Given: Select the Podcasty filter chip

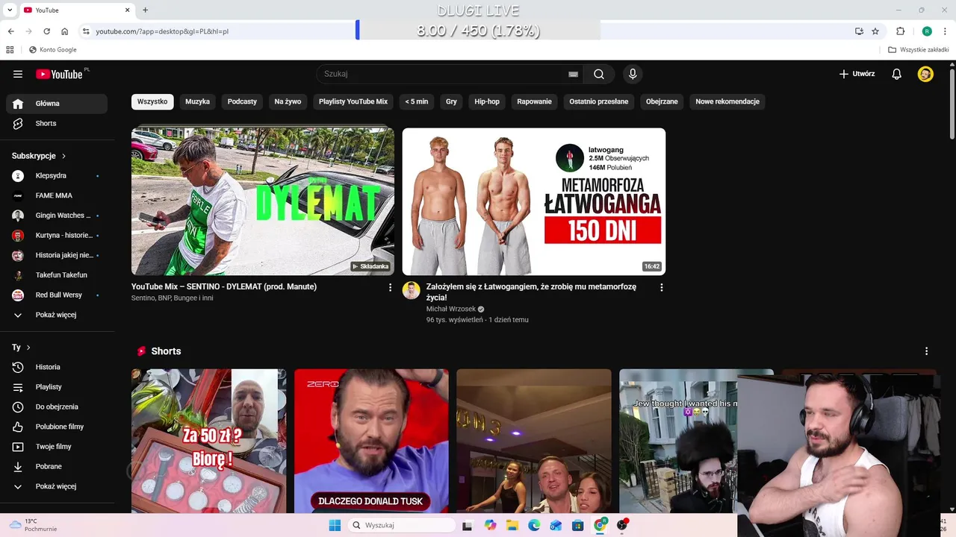Looking at the screenshot, I should tap(242, 101).
